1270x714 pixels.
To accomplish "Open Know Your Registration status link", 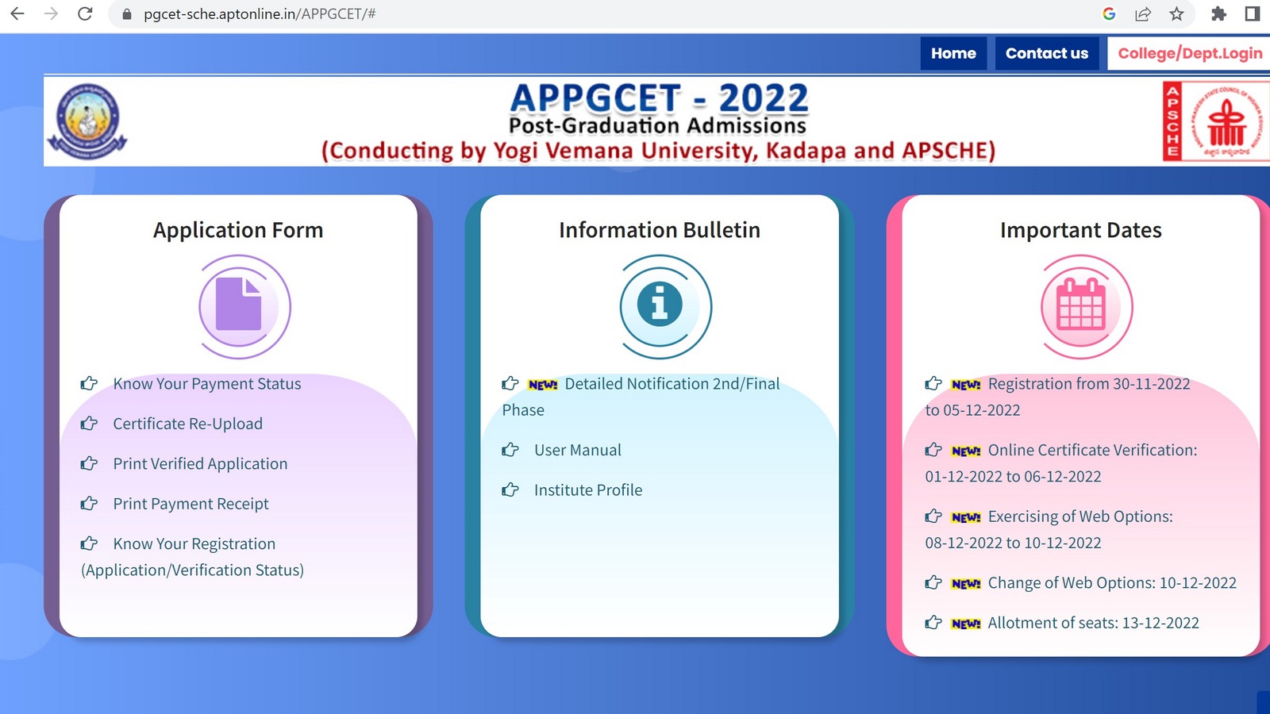I will tap(192, 557).
